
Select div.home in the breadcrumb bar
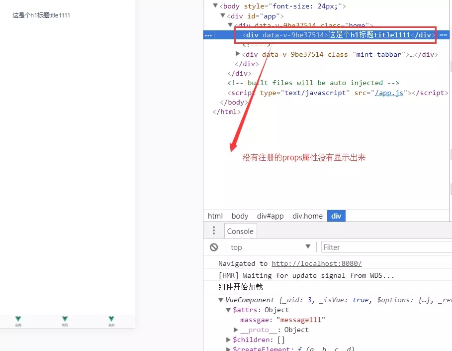pos(307,216)
